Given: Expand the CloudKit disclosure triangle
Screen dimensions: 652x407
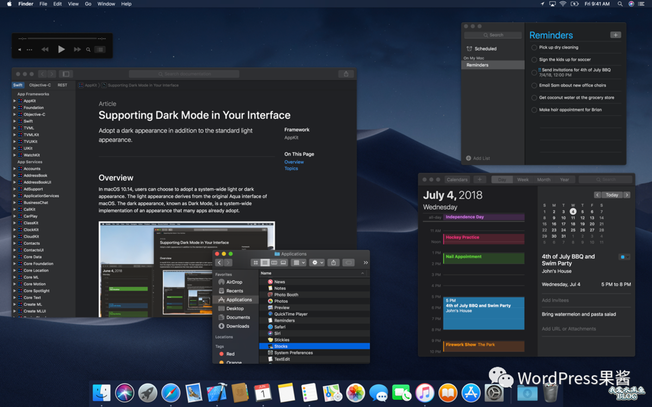Looking at the screenshot, I should [15, 237].
